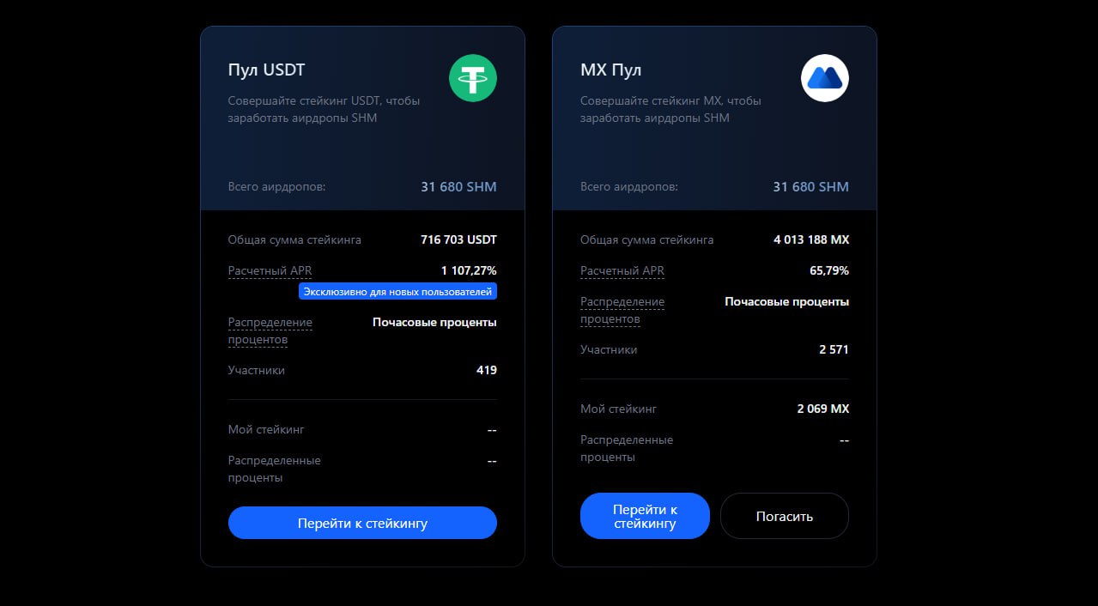Click the Погасить redeem button

click(x=785, y=516)
